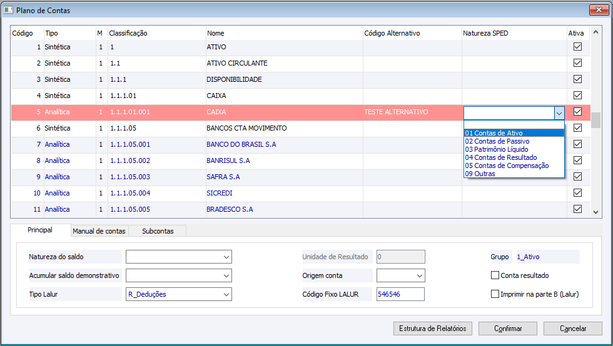This screenshot has width=613, height=346.
Task: Click the Código column header
Action: click(27, 33)
